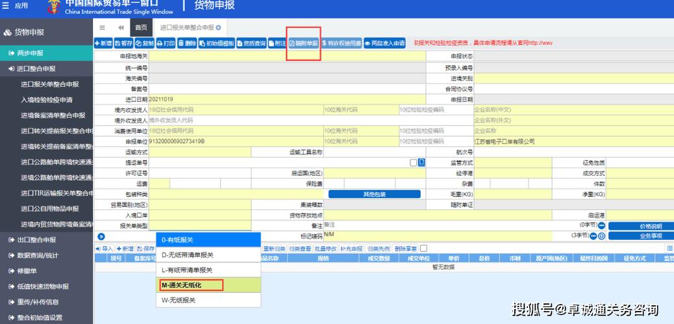674x324 pixels.
Task: Click list-view icon at table right
Action: pyautogui.click(x=669, y=248)
